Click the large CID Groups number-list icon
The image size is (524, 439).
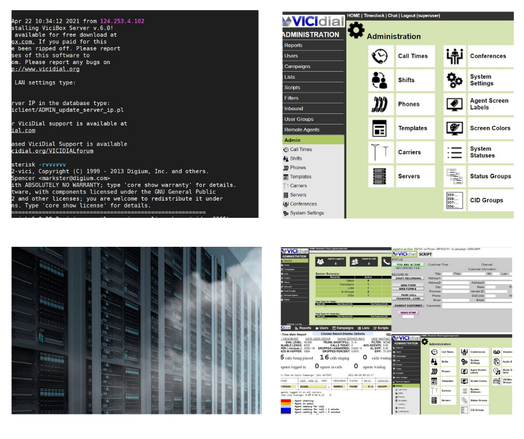(x=455, y=200)
